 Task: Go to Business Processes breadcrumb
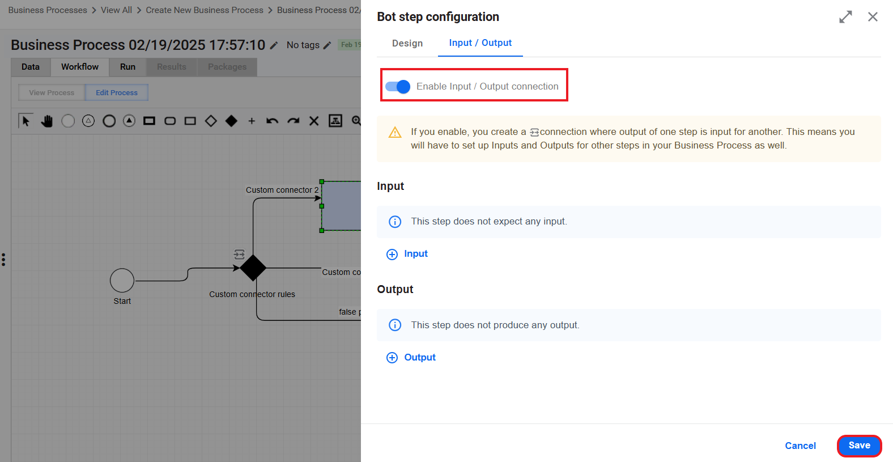(48, 10)
